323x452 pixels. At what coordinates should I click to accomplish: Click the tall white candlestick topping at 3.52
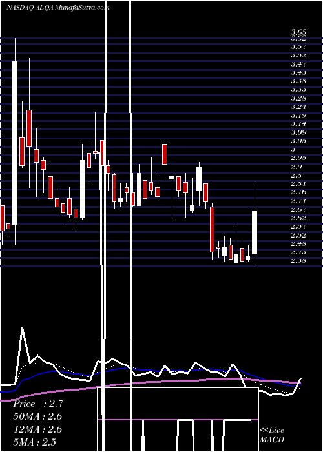point(15,143)
